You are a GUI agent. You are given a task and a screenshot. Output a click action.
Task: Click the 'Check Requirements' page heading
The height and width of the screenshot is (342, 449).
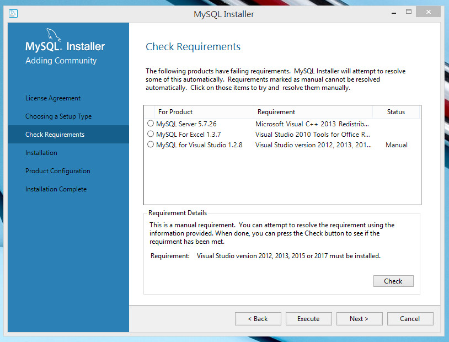tap(193, 47)
